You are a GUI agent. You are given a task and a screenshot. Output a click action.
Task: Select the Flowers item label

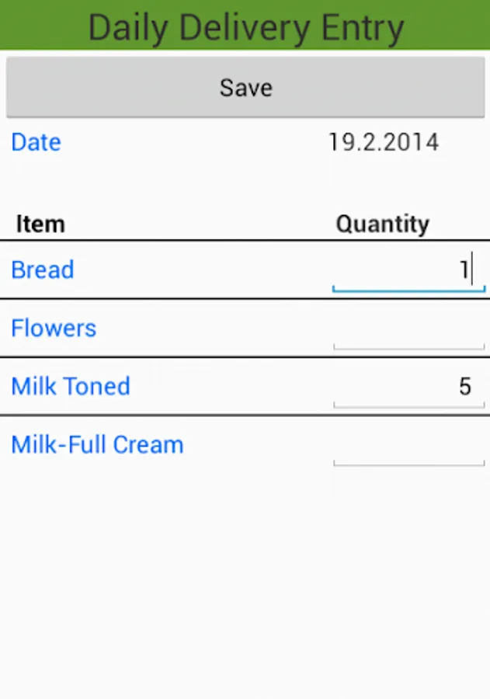54,329
